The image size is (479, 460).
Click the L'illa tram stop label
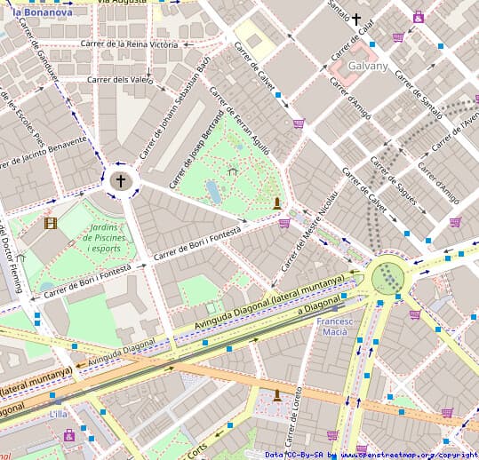pyautogui.click(x=59, y=414)
